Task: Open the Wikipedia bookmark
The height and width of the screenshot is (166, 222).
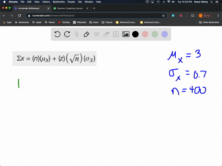Action: [80, 22]
